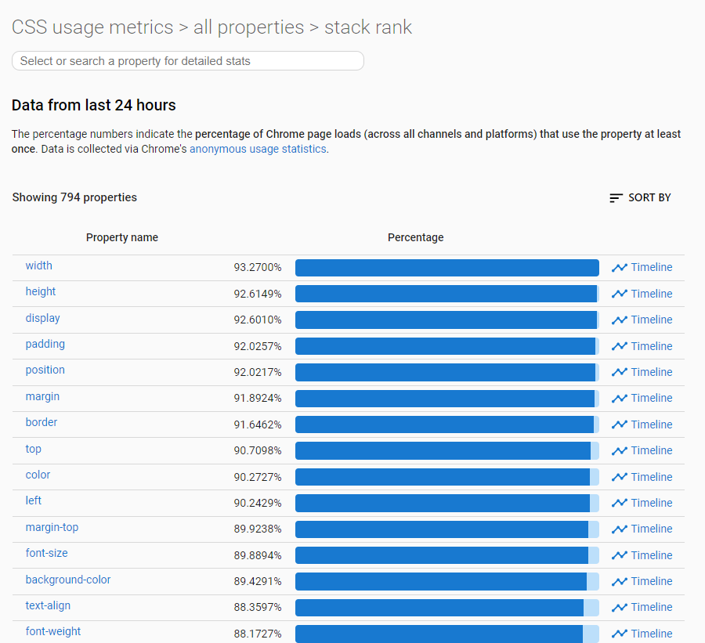Screen dimensions: 705x643
Task: Click the timeline chart icon for font-size
Action: point(620,555)
